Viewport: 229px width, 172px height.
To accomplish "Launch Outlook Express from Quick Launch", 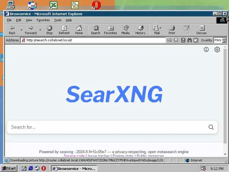I will coord(37,168).
